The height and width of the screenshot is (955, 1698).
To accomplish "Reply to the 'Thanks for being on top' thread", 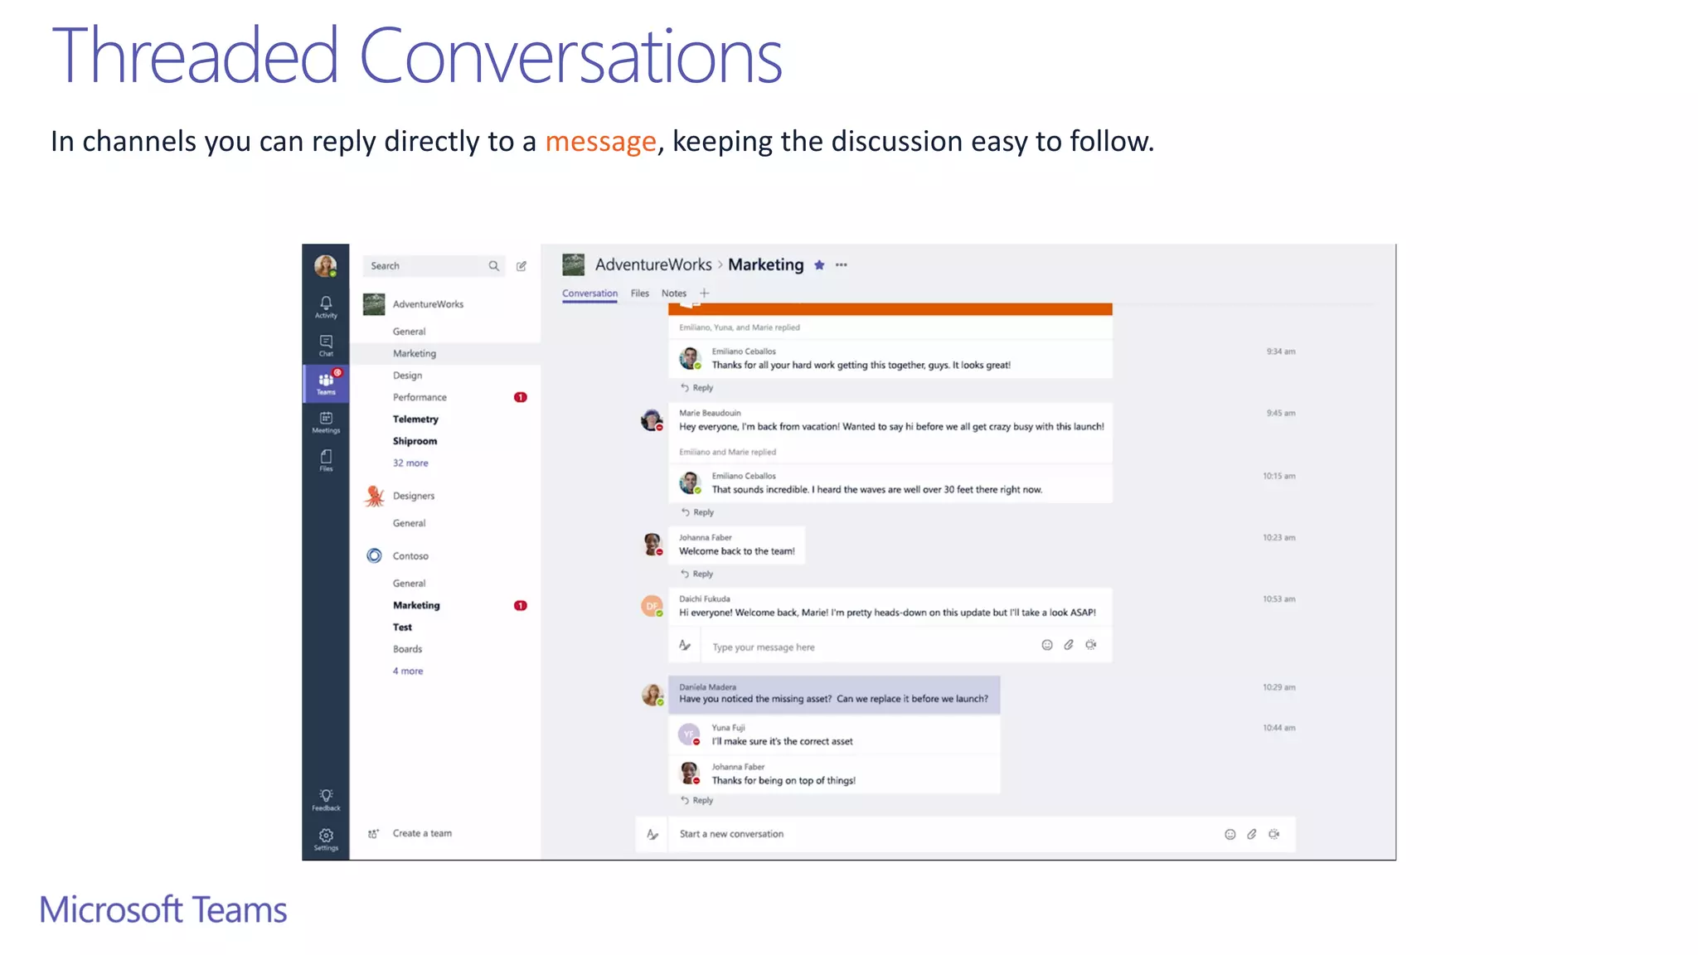I will click(x=696, y=801).
